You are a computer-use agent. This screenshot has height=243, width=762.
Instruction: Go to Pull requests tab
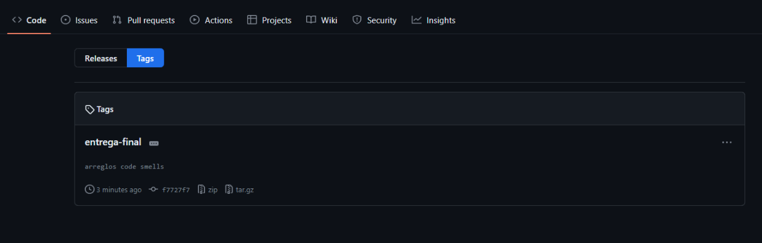click(144, 20)
